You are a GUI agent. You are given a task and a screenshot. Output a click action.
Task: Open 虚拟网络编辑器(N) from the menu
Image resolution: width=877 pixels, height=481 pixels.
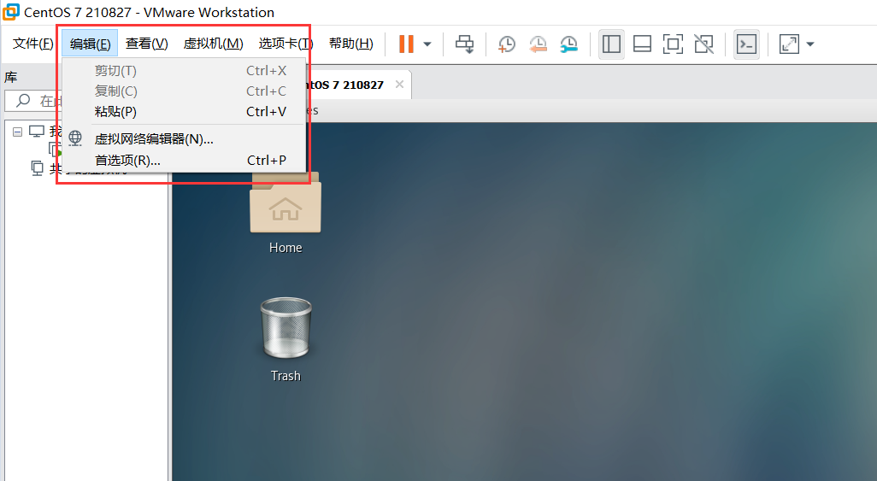[x=185, y=138]
